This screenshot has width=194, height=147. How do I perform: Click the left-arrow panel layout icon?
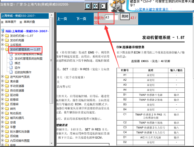tap(103, 6)
